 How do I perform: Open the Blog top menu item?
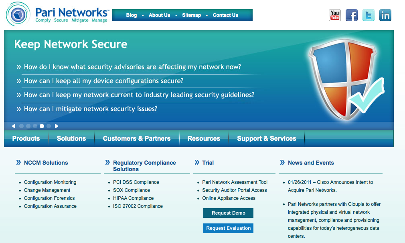pyautogui.click(x=132, y=15)
